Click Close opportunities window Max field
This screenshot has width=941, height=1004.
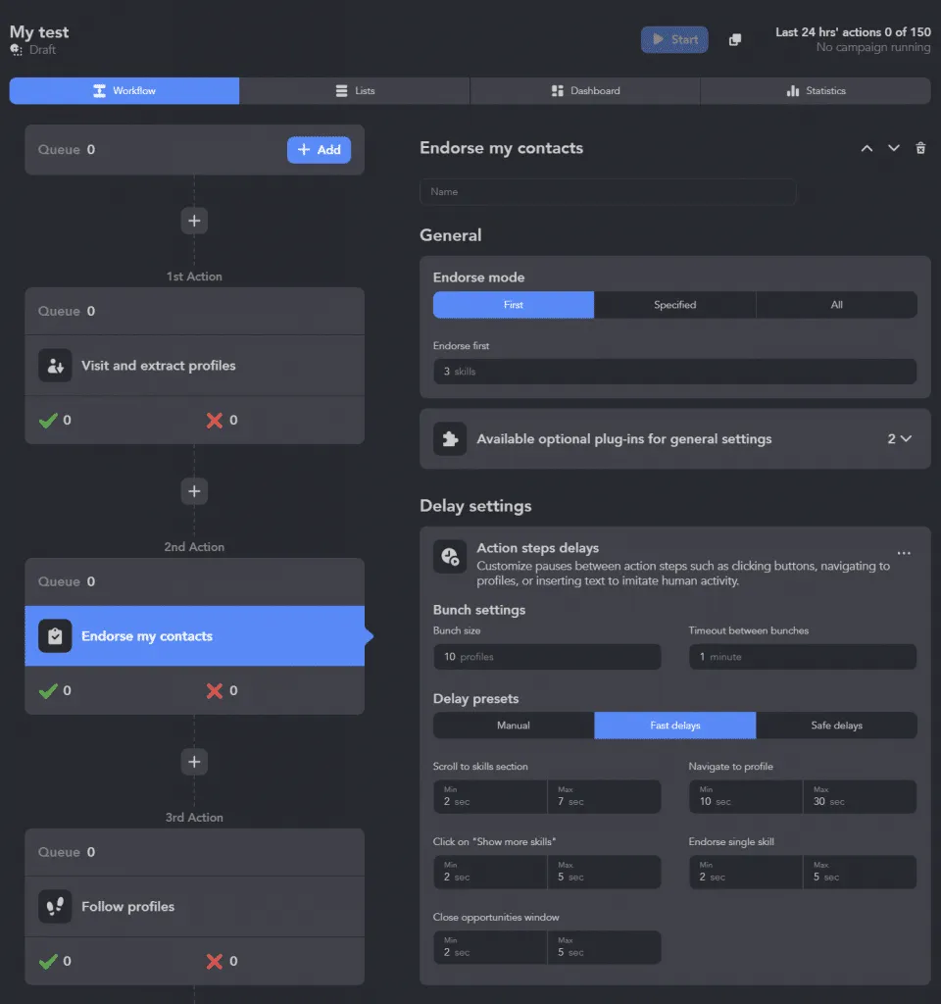tap(604, 948)
